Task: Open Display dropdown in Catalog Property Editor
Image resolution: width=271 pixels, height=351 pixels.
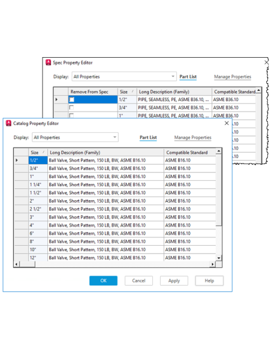Action: tap(75, 137)
